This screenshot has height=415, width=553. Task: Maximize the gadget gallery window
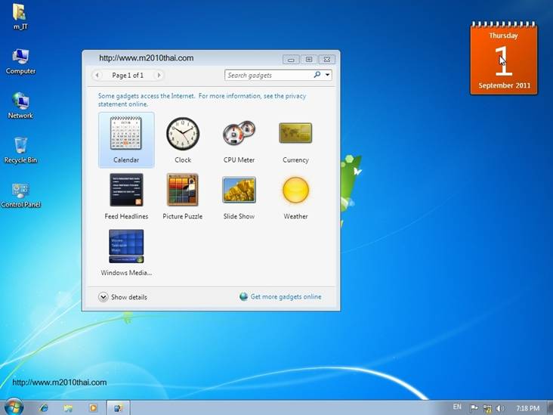[309, 59]
